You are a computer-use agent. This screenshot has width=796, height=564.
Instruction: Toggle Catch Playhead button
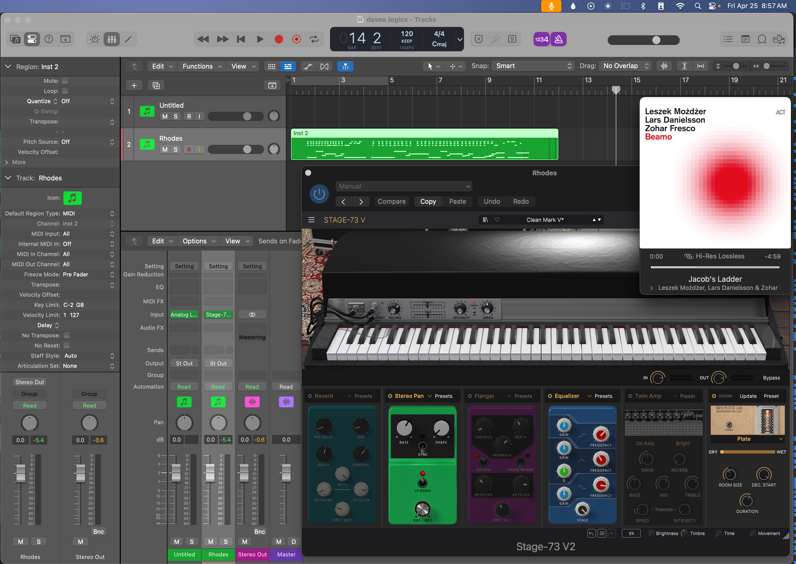point(345,66)
